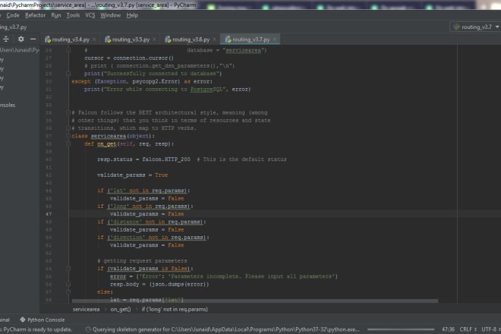The image size is (501, 334).
Task: Open the Refactor menu
Action: click(35, 15)
